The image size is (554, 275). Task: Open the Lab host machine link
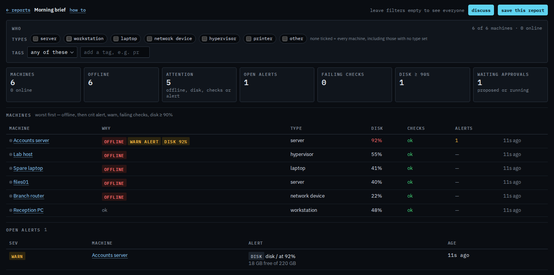[x=23, y=154]
